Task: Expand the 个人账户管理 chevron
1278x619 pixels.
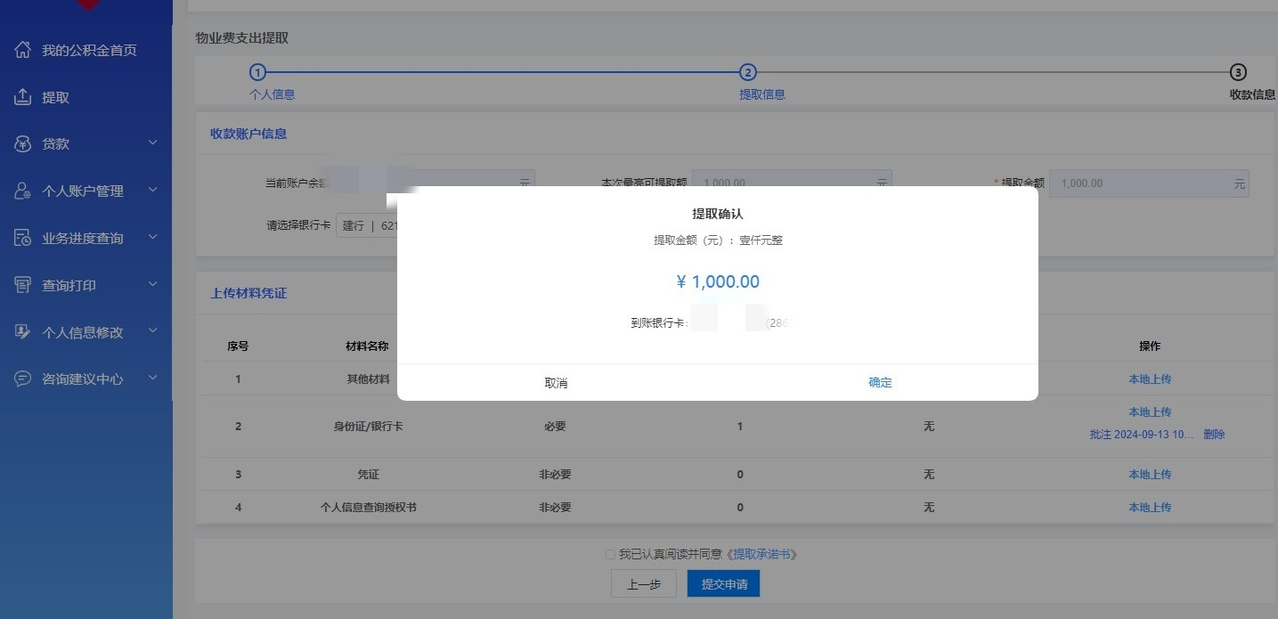Action: 152,191
